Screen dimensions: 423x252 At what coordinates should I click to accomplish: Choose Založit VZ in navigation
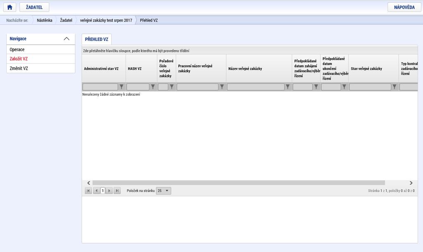41,59
